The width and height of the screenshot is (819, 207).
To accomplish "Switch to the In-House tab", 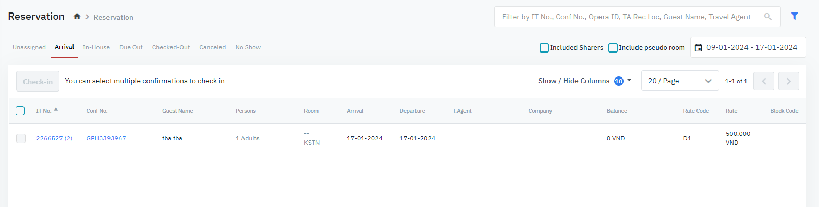I will coord(96,47).
